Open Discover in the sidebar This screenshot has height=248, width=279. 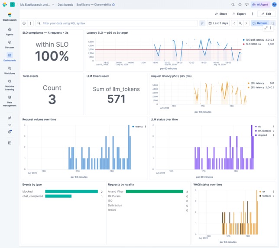[x=10, y=45]
